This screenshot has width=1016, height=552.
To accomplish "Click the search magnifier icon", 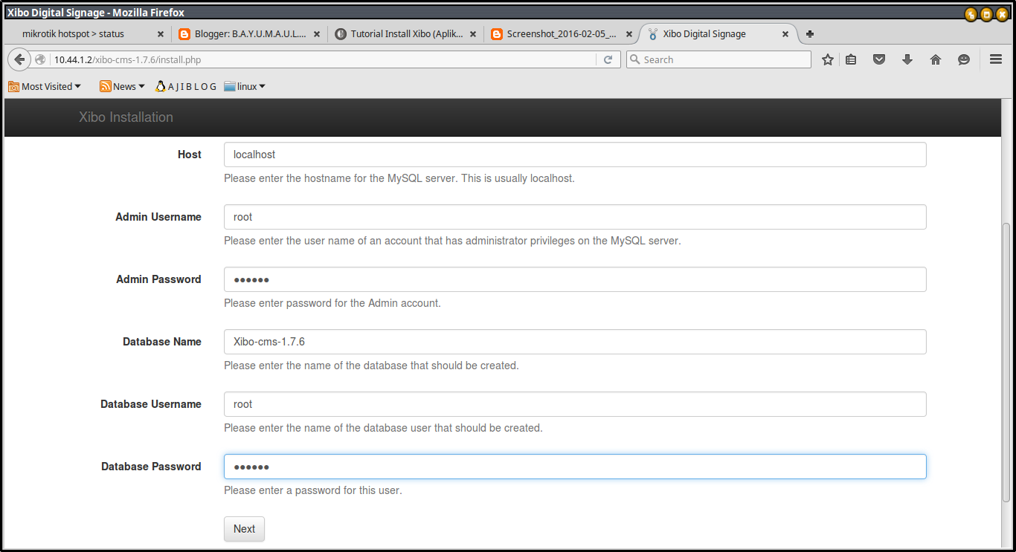I will point(634,59).
